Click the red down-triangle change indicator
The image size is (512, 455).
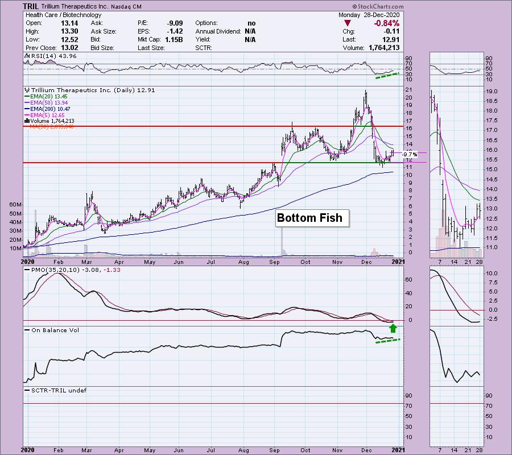[348, 23]
